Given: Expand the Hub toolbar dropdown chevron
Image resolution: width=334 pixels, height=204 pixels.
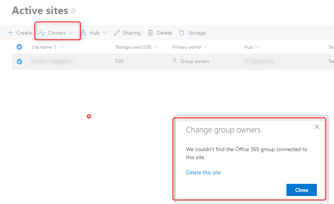Looking at the screenshot, I should [105, 33].
